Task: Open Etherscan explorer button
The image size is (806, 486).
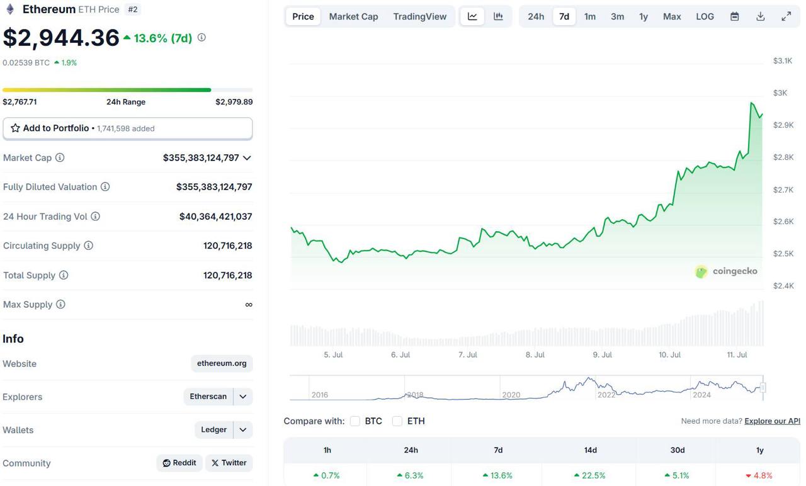Action: coord(208,397)
